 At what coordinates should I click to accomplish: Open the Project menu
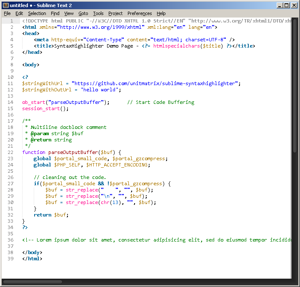[115, 13]
